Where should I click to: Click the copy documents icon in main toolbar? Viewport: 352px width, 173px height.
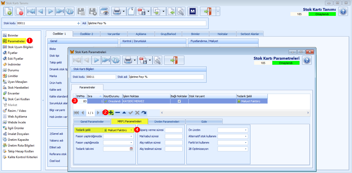click(x=156, y=11)
